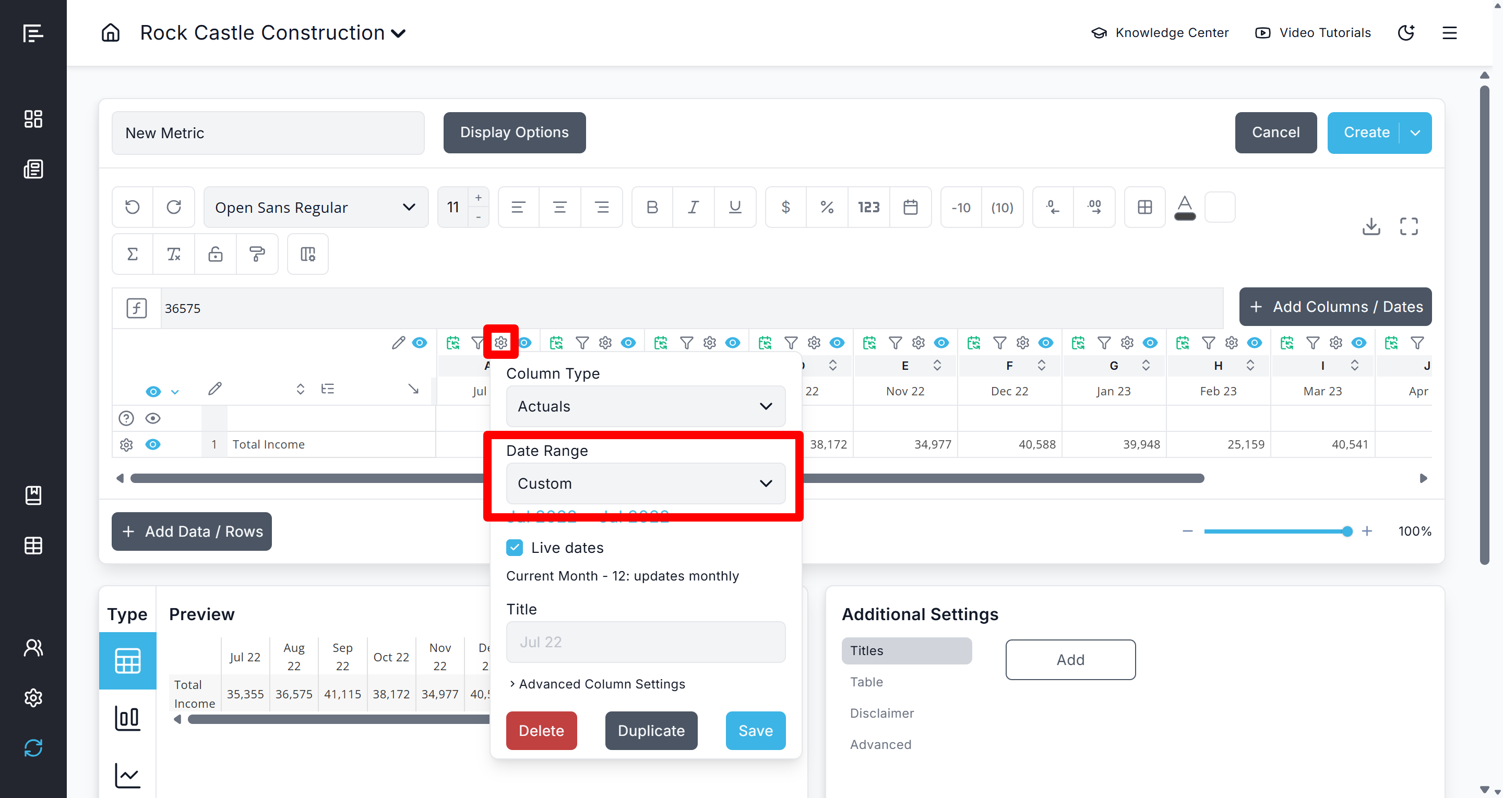The height and width of the screenshot is (798, 1503).
Task: Apply currency dollar format
Action: tap(785, 207)
